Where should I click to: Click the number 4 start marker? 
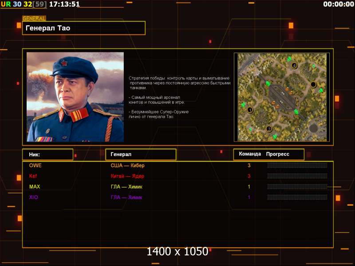tap(294, 66)
